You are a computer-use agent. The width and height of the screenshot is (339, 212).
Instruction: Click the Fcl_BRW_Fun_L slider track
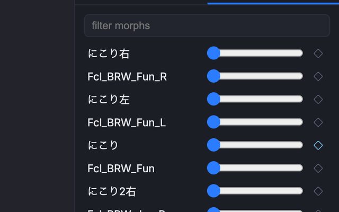[255, 122]
